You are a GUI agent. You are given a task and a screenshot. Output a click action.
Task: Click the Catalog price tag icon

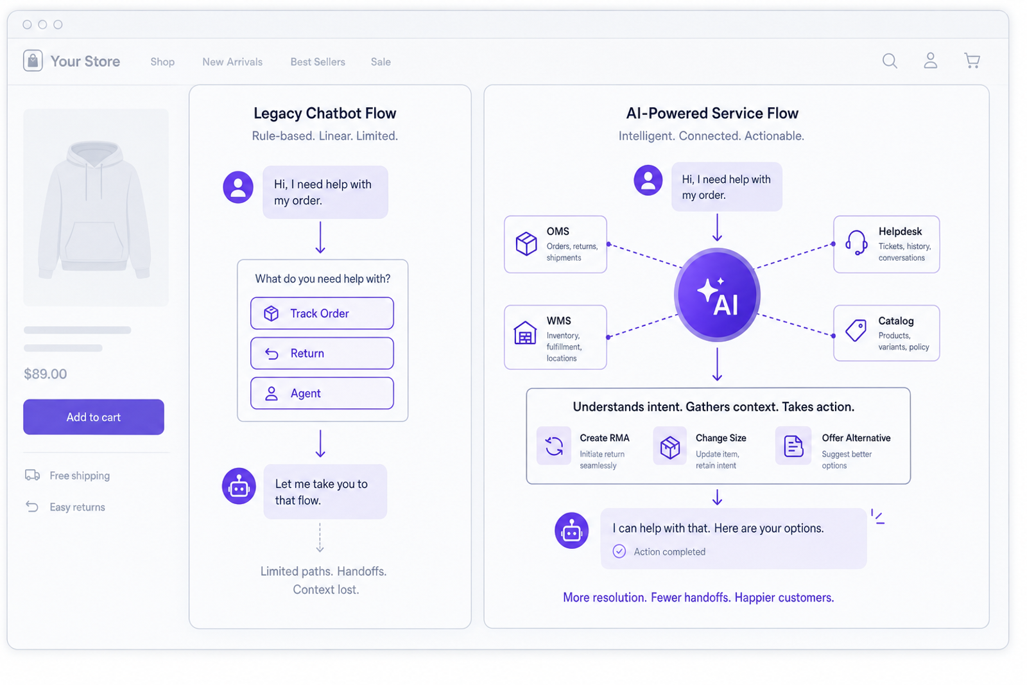click(856, 331)
